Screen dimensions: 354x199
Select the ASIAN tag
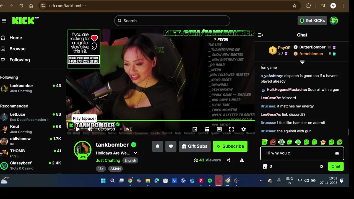[116, 169]
